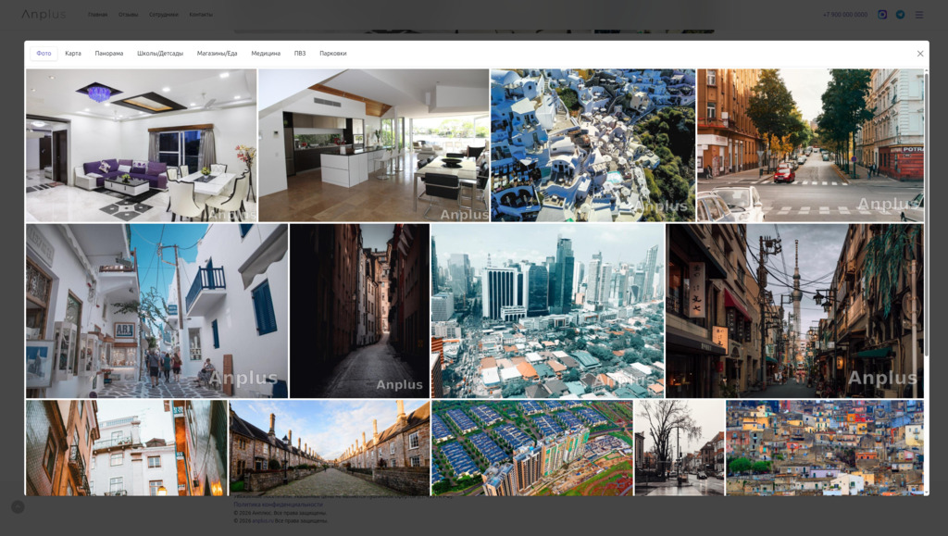Viewport: 948px width, 536px height.
Task: Switch to the Магазины/Еда tab
Action: pyautogui.click(x=217, y=54)
